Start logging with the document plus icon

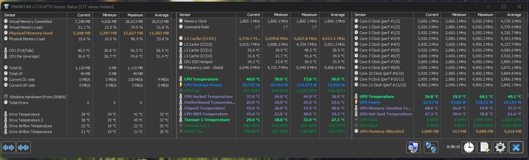[x=484, y=147]
